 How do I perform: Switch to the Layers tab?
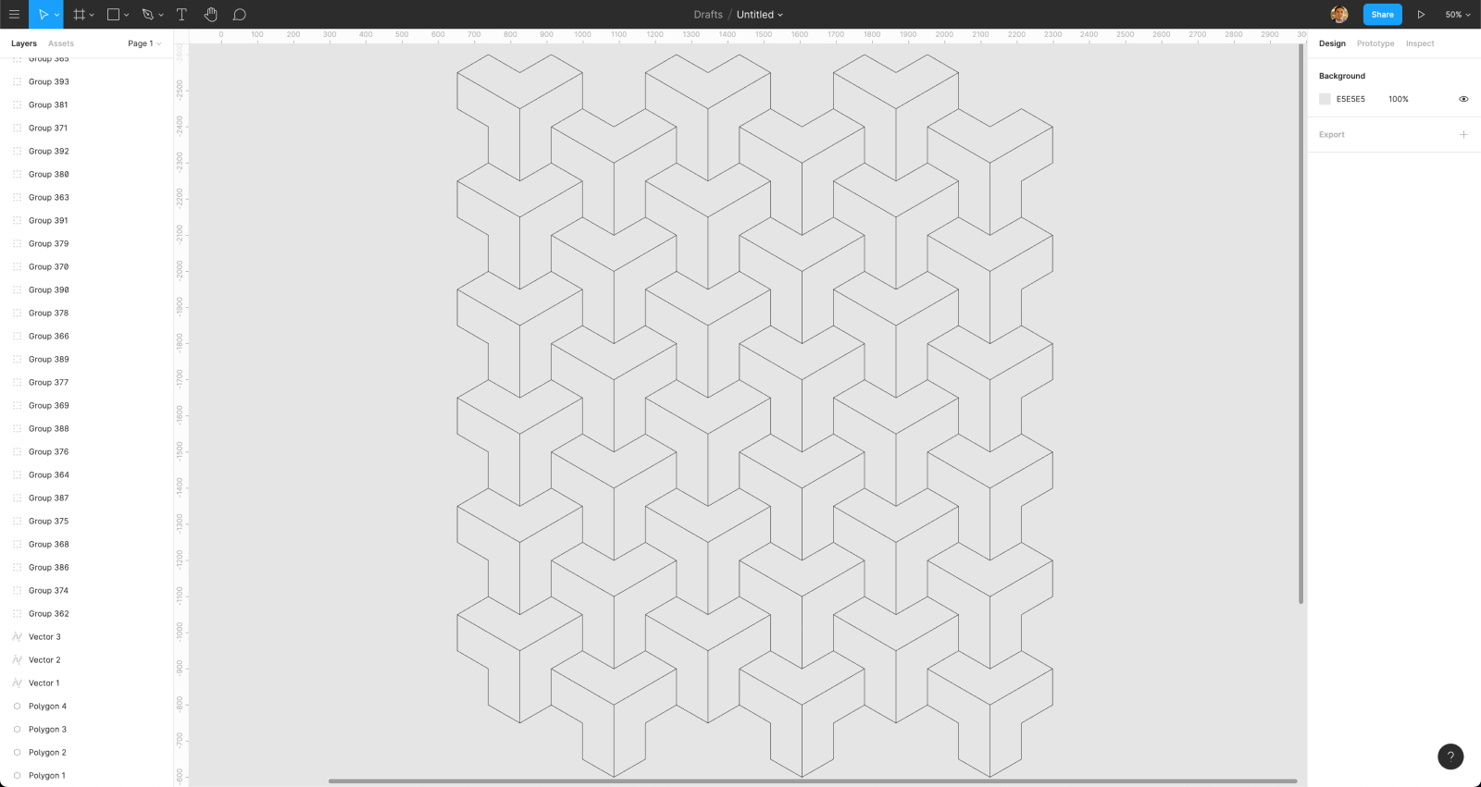click(24, 43)
